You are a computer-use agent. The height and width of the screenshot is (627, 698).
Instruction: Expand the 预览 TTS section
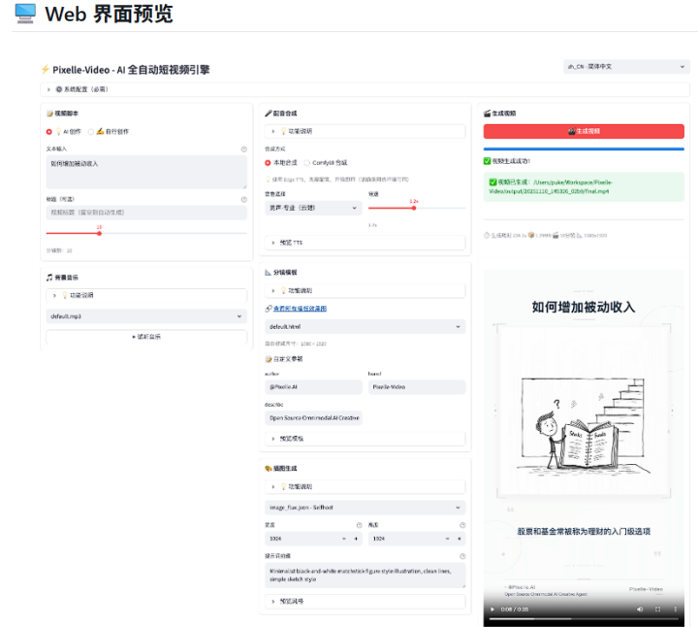(272, 243)
